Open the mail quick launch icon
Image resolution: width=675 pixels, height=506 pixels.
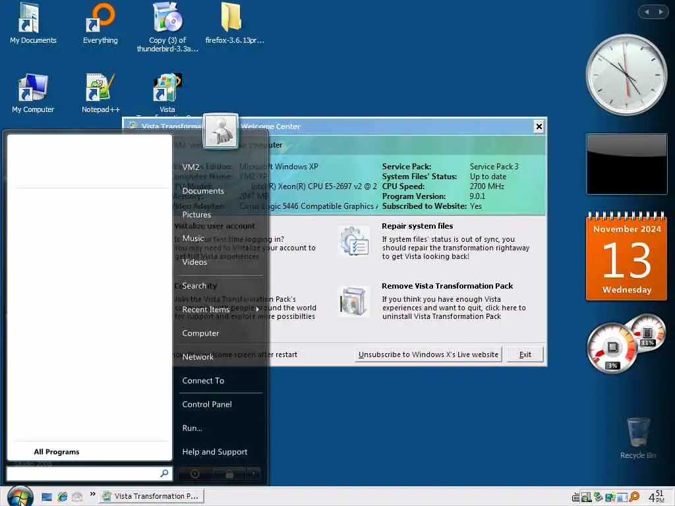click(x=77, y=497)
